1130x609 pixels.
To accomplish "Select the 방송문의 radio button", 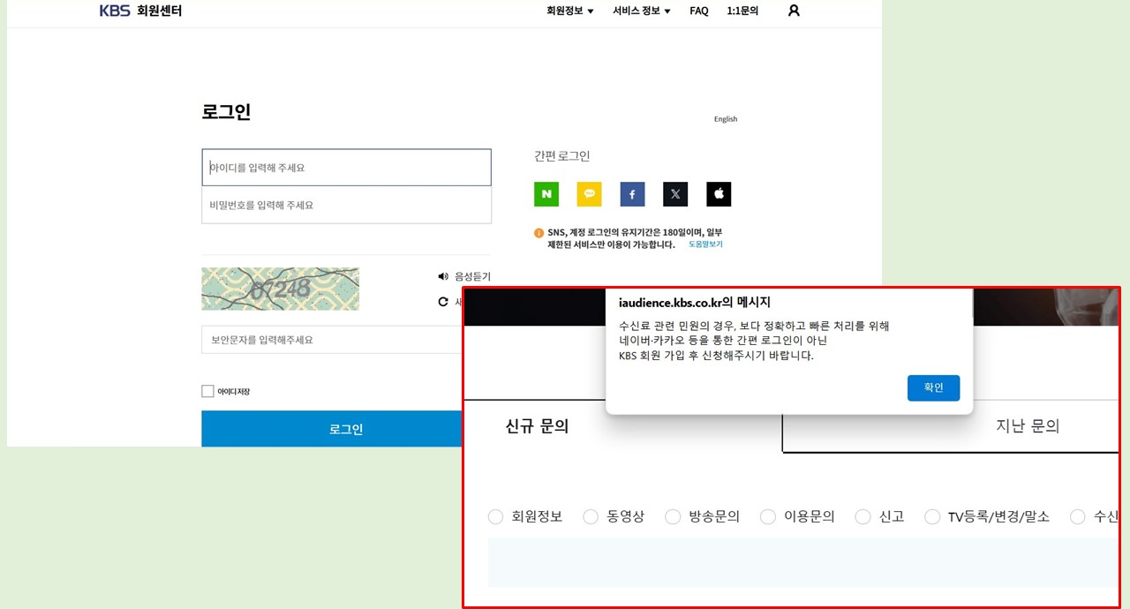I will click(673, 516).
